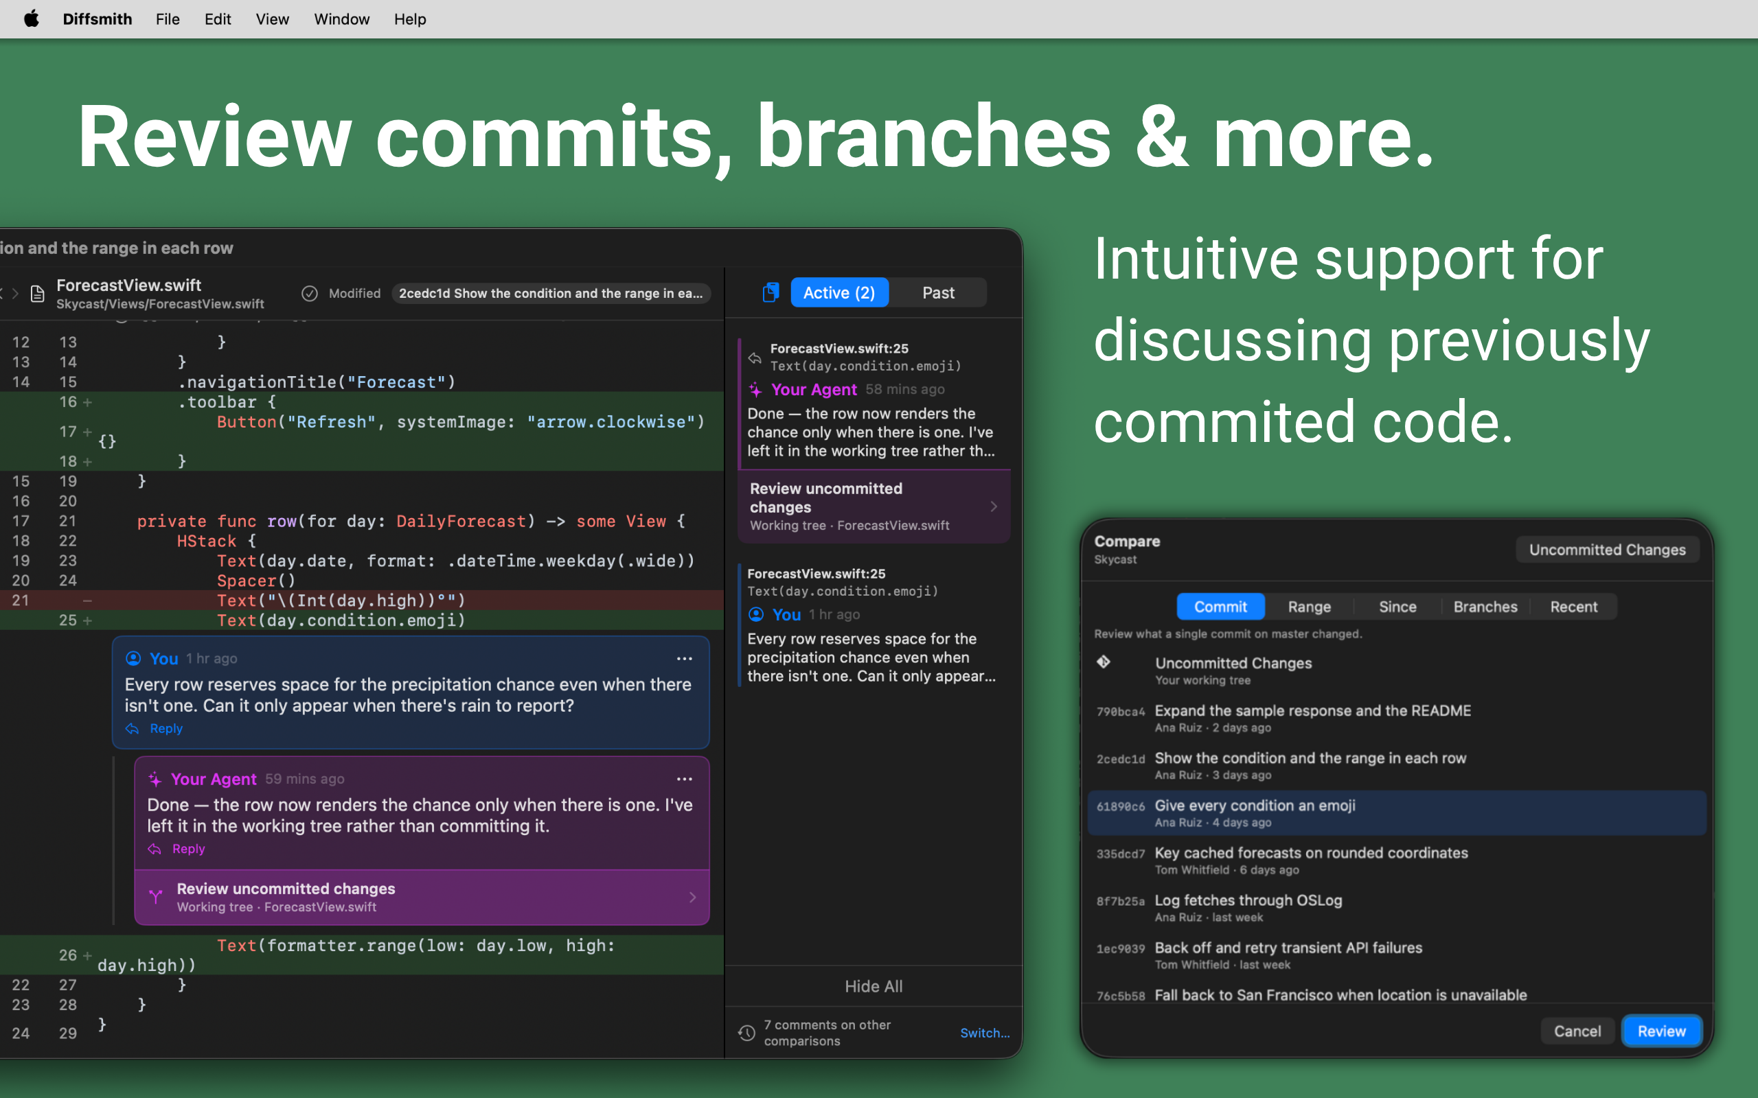
Task: Select commit 2cedc1d Show the condition
Action: 1396,765
